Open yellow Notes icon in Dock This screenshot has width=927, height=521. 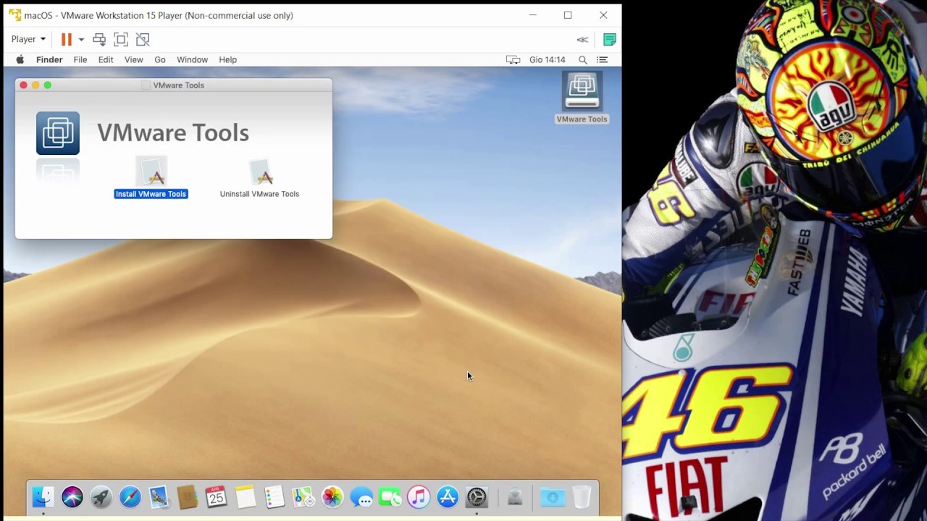point(246,497)
